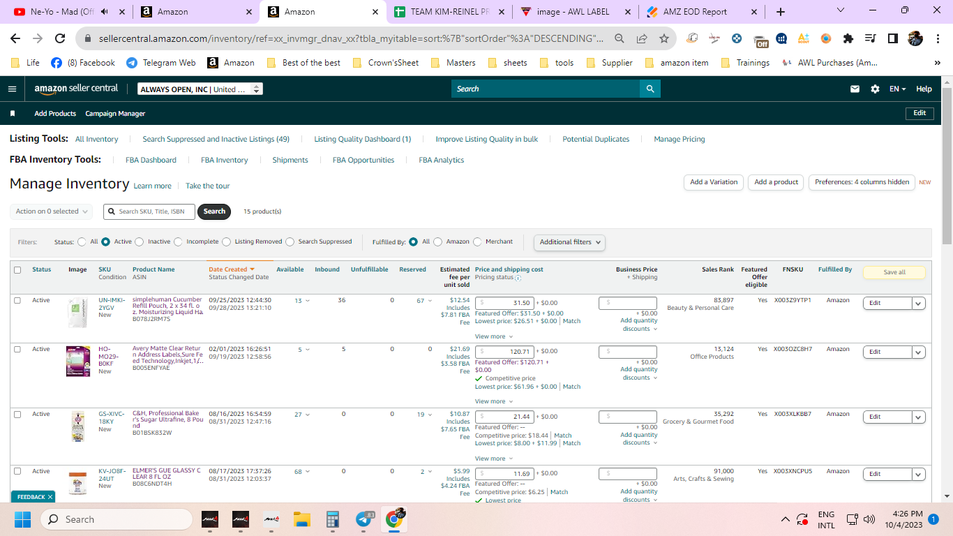Select the Active status radio button
953x536 pixels.
(106, 241)
